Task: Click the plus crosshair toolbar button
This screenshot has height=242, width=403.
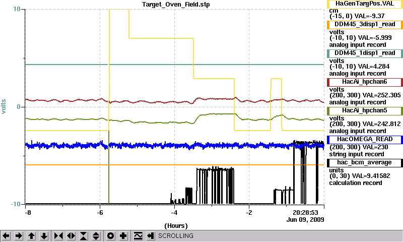Action: [123, 236]
